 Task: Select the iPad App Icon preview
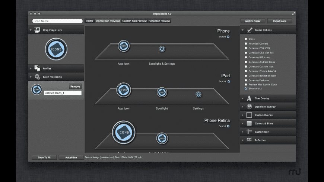pyautogui.click(x=123, y=90)
